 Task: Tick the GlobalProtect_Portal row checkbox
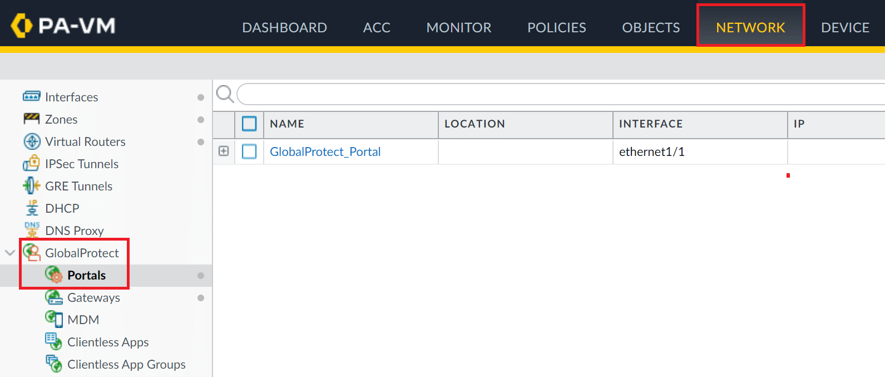(249, 151)
